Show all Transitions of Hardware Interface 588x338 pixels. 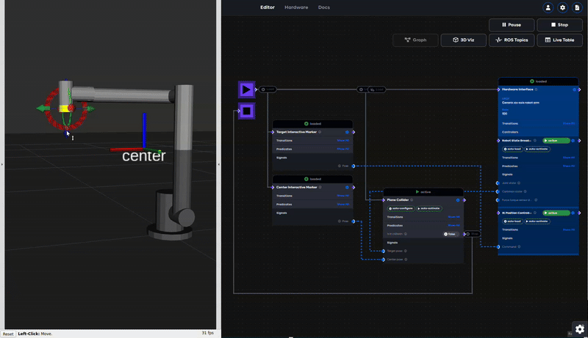click(569, 123)
